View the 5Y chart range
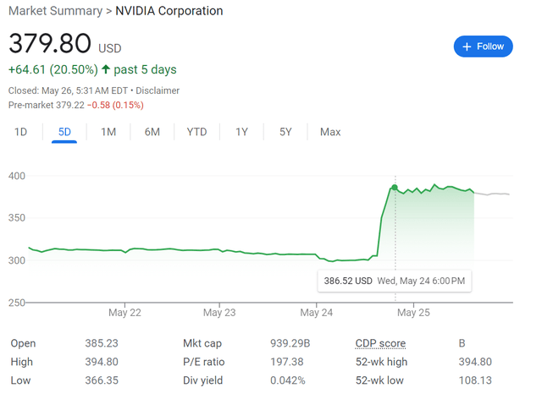542x399 pixels. [285, 132]
